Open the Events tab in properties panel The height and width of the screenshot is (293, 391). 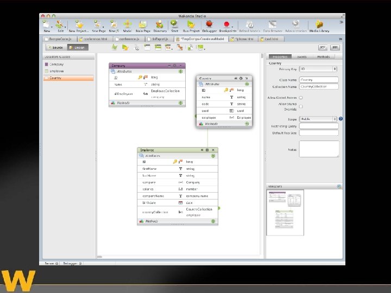click(x=302, y=57)
